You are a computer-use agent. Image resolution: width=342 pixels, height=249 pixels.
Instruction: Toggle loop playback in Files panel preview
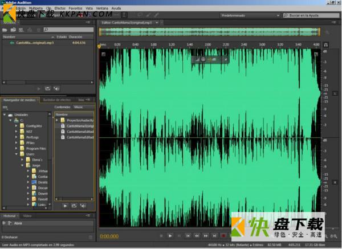(x=47, y=89)
